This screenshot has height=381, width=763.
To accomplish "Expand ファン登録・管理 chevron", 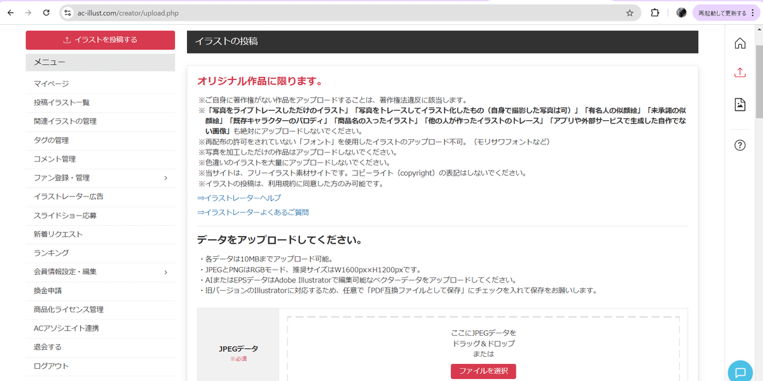I will 166,177.
